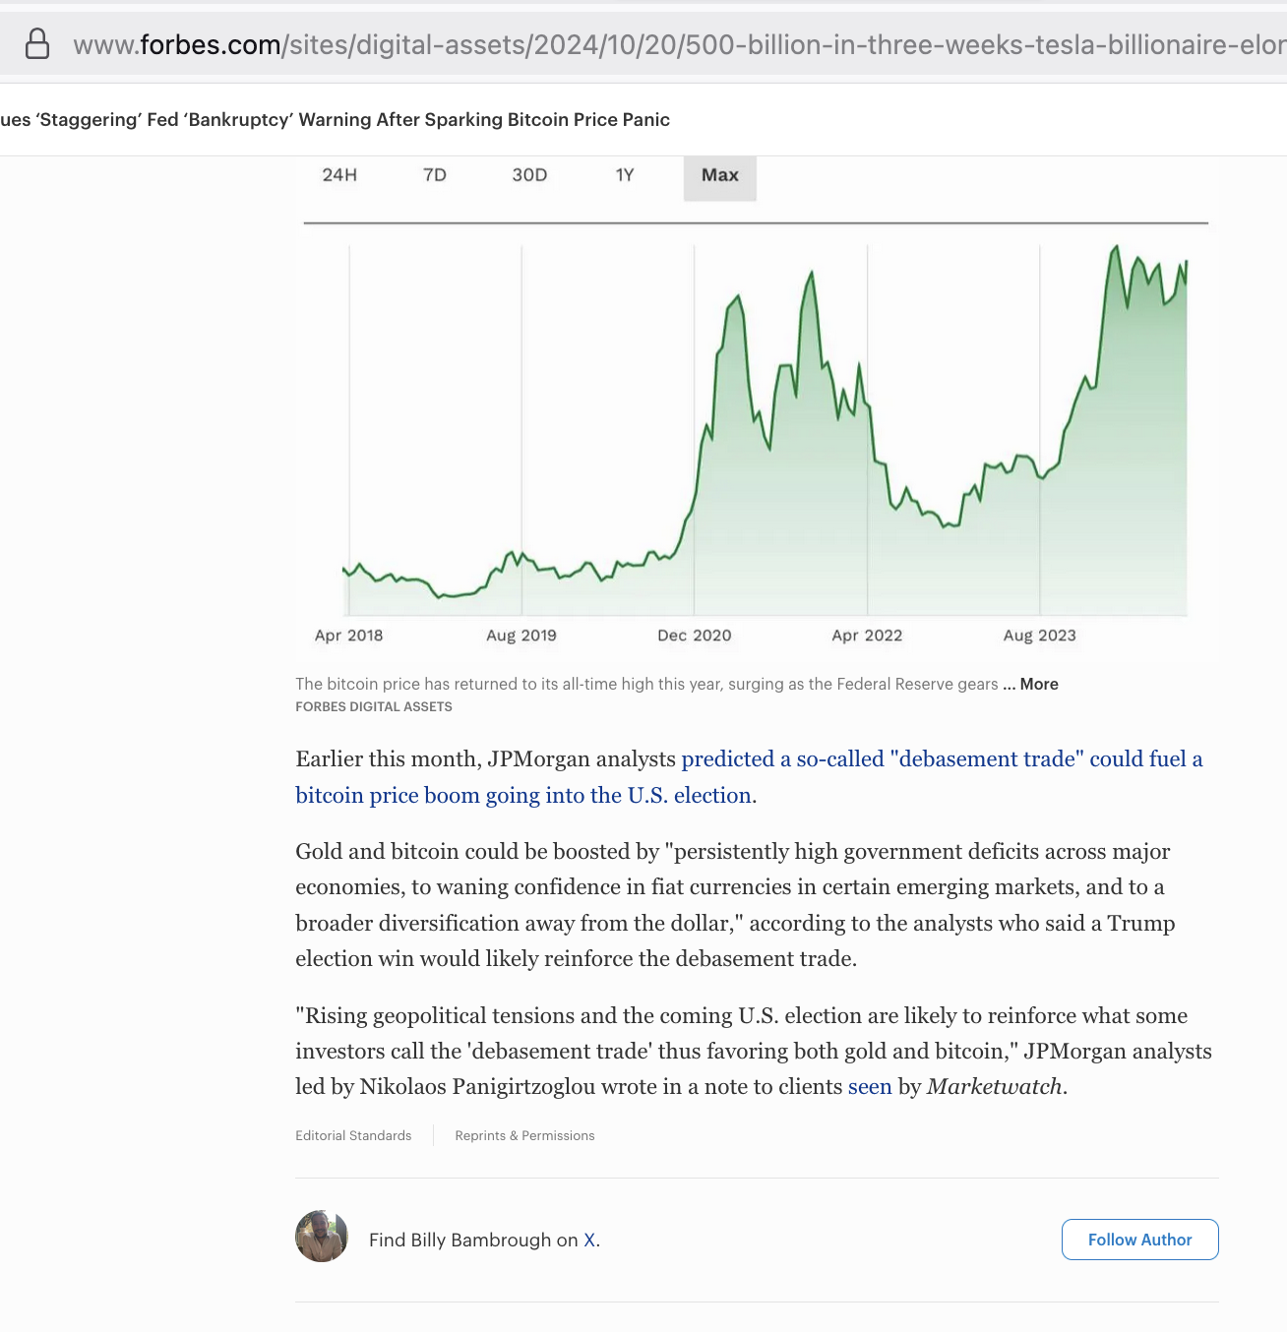This screenshot has width=1287, height=1332.
Task: Select the Max chart range tab
Action: pos(720,176)
